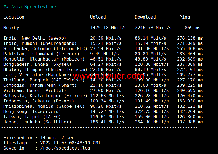The width and height of the screenshot is (218, 154).
Task: Click the Nearby row label
Action: tap(11, 28)
